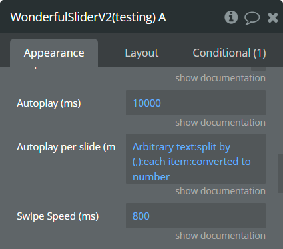Edit the Swipe Speed value 800
This screenshot has width=283, height=249.
tap(196, 216)
